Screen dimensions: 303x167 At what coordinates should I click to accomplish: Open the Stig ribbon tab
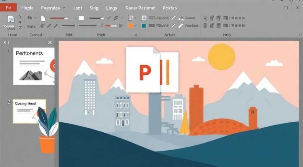coord(94,8)
